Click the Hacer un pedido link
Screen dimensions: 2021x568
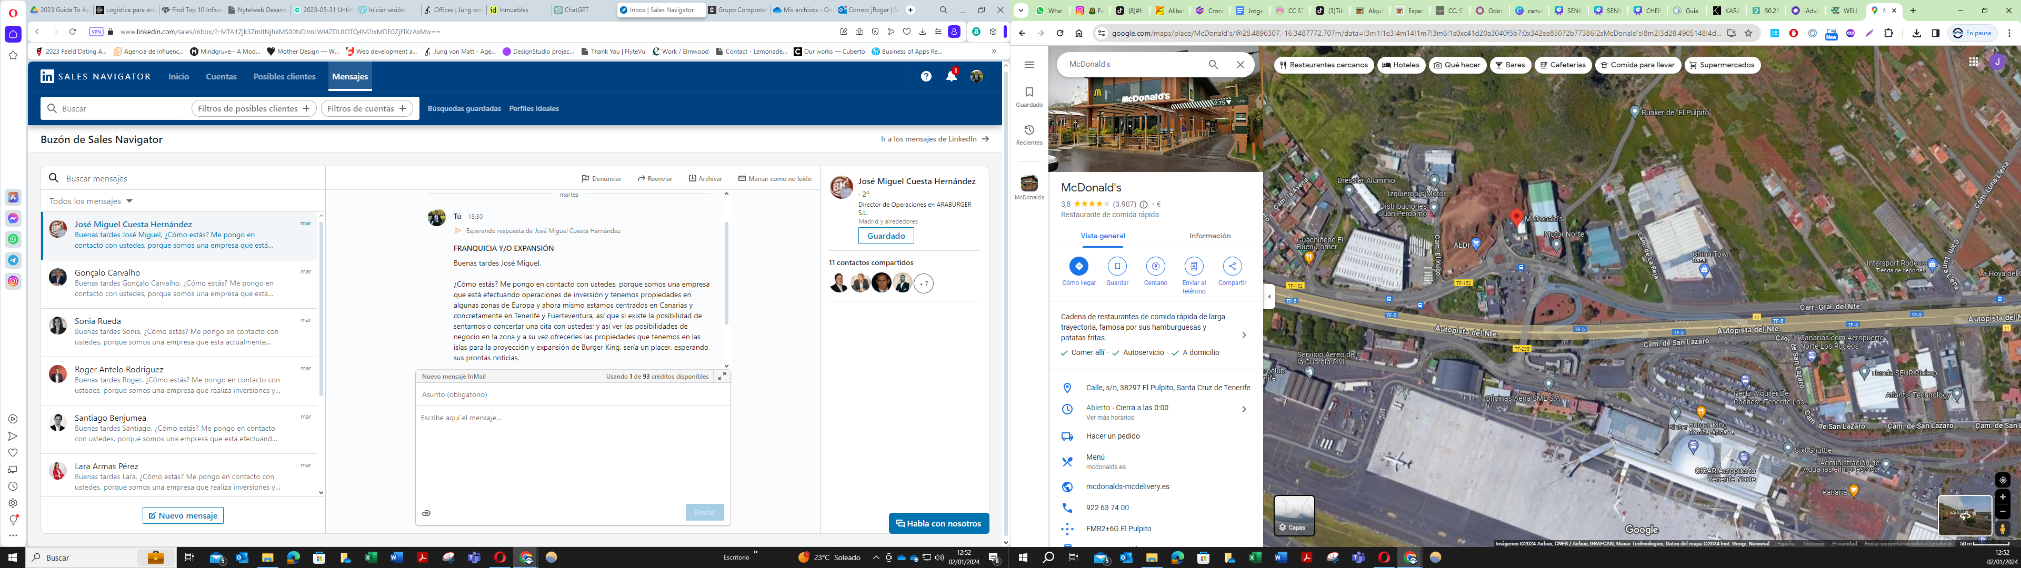tap(1113, 436)
